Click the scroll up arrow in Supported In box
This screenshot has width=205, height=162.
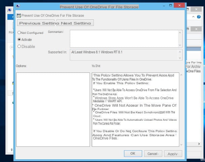180,52
